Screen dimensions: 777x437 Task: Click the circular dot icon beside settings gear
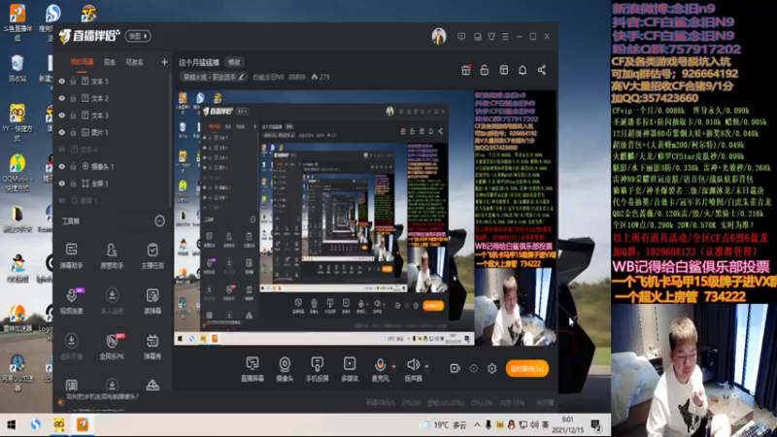pyautogui.click(x=474, y=368)
